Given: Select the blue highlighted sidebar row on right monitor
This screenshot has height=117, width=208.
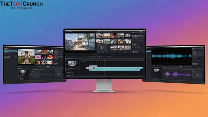Looking at the screenshot, I should click(149, 51).
